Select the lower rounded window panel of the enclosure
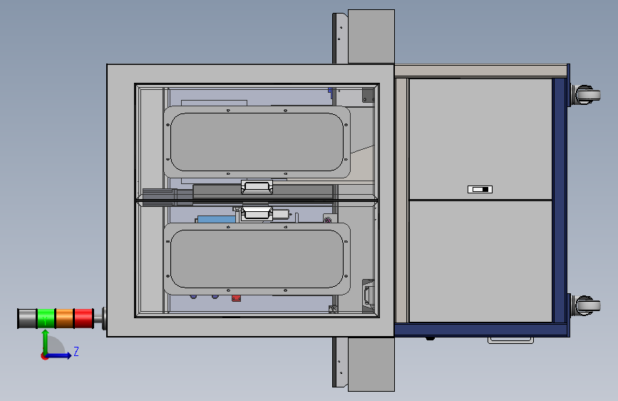The image size is (618, 401). 257,259
